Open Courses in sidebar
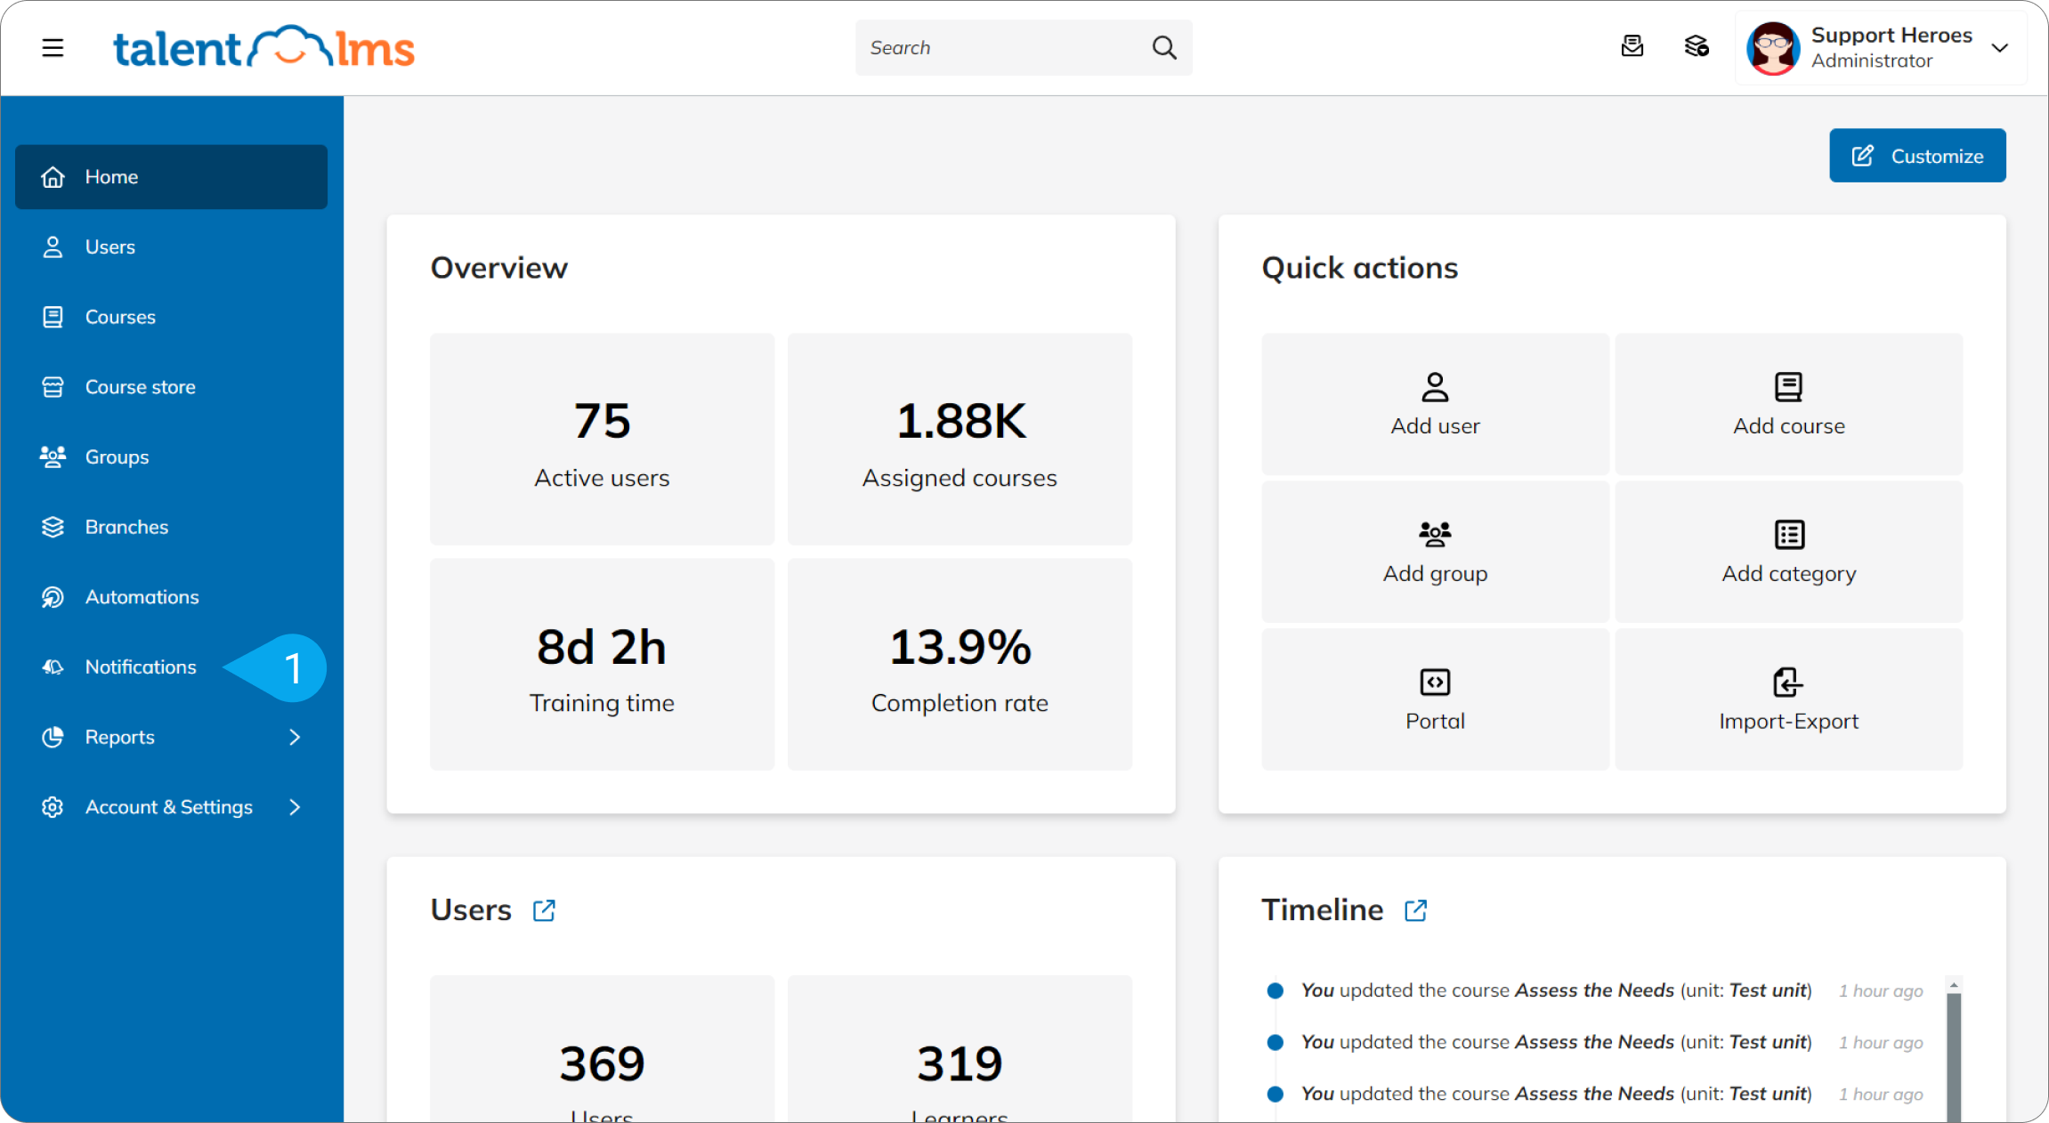Viewport: 2049px width, 1123px height. [171, 317]
